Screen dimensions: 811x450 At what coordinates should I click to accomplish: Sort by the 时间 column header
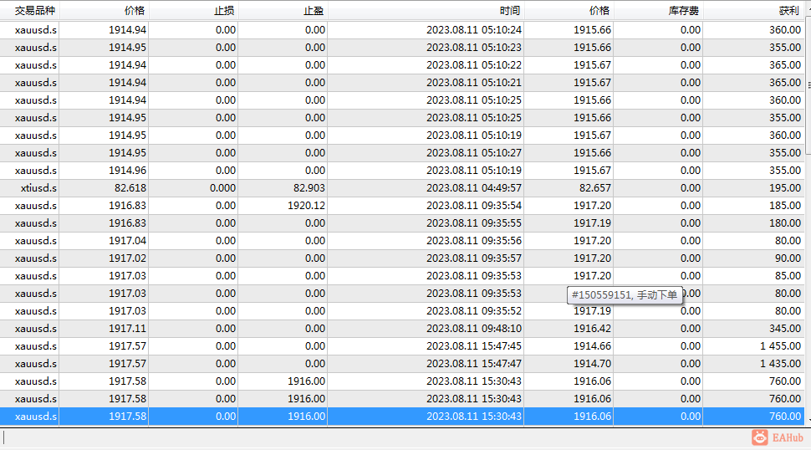pyautogui.click(x=426, y=10)
